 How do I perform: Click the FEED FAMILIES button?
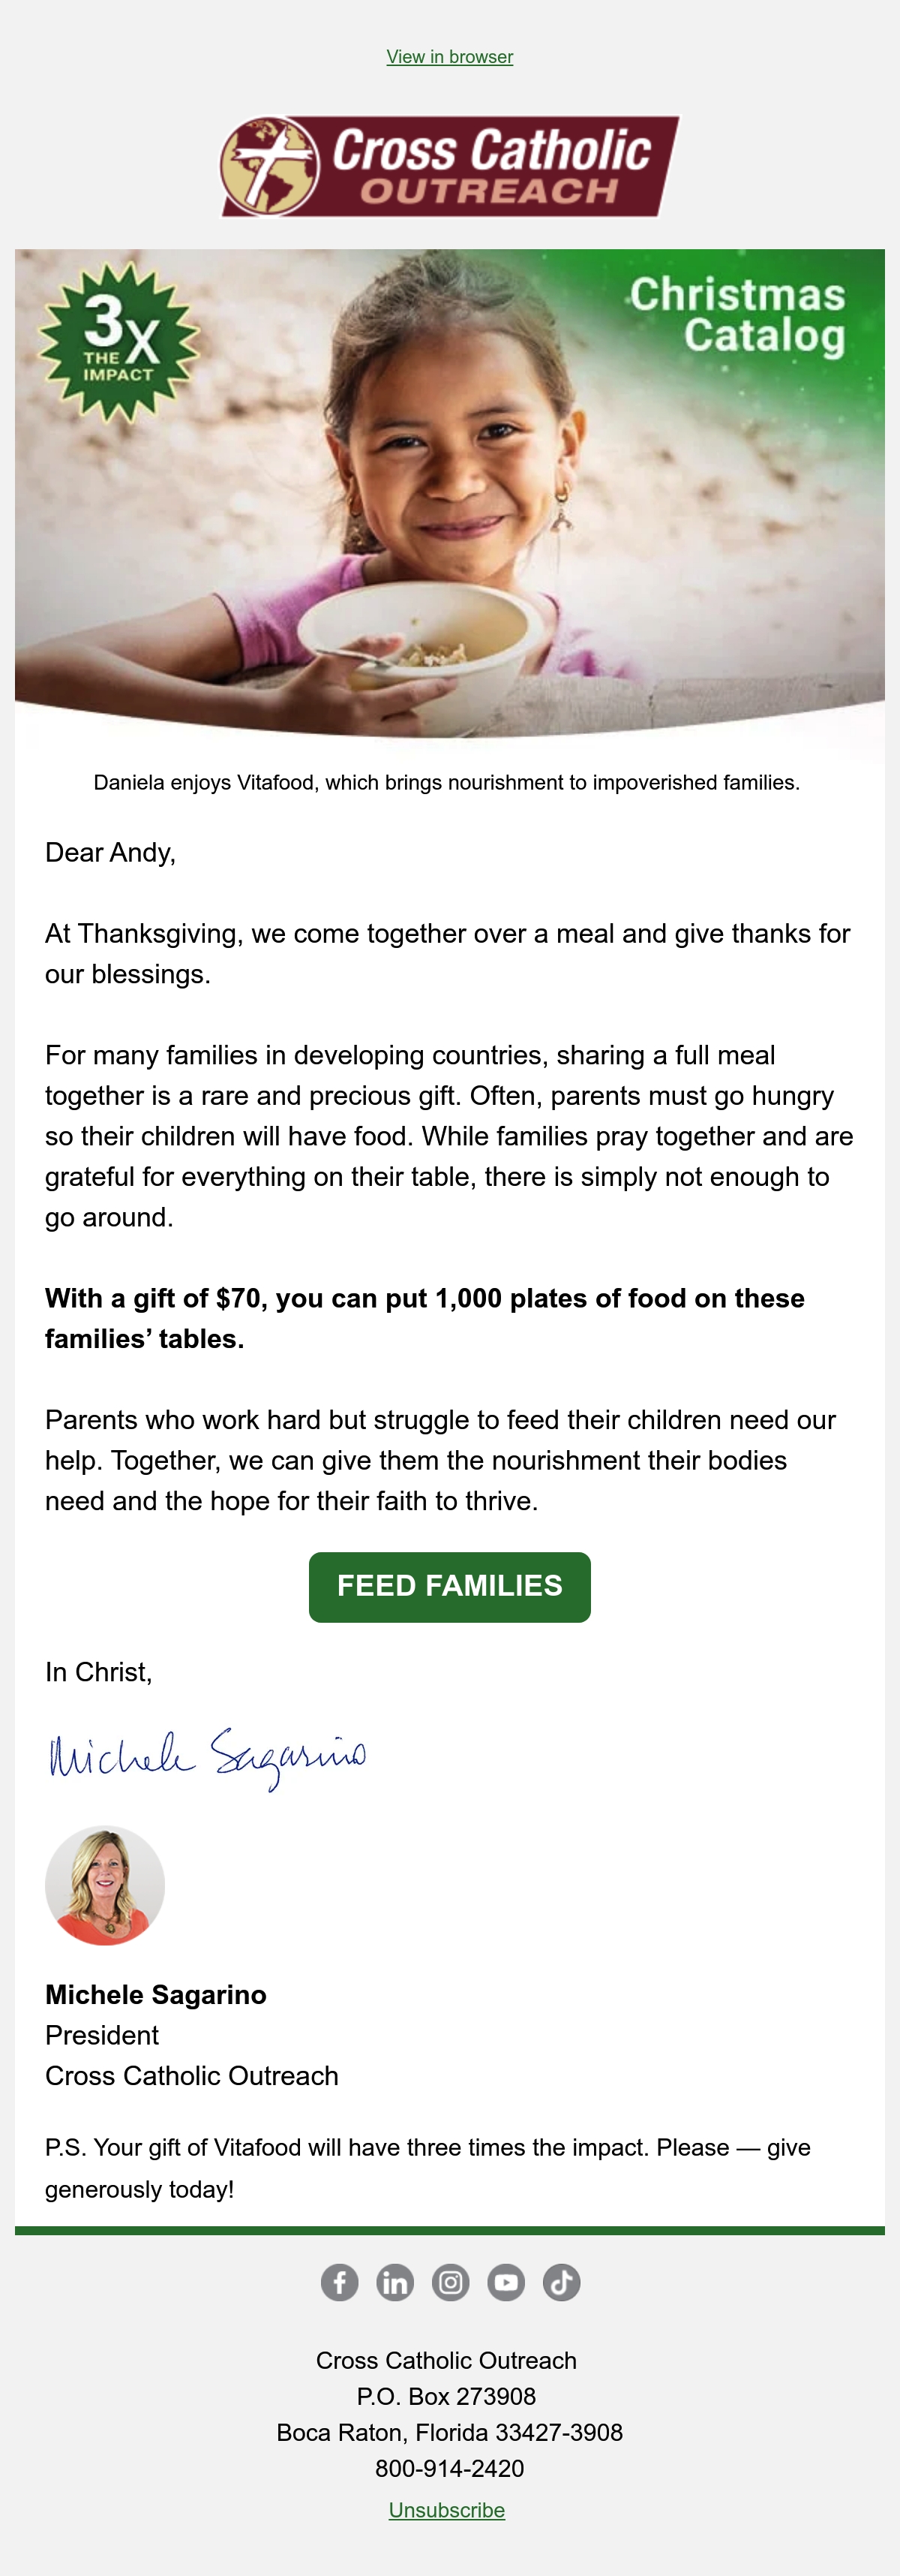[449, 1587]
